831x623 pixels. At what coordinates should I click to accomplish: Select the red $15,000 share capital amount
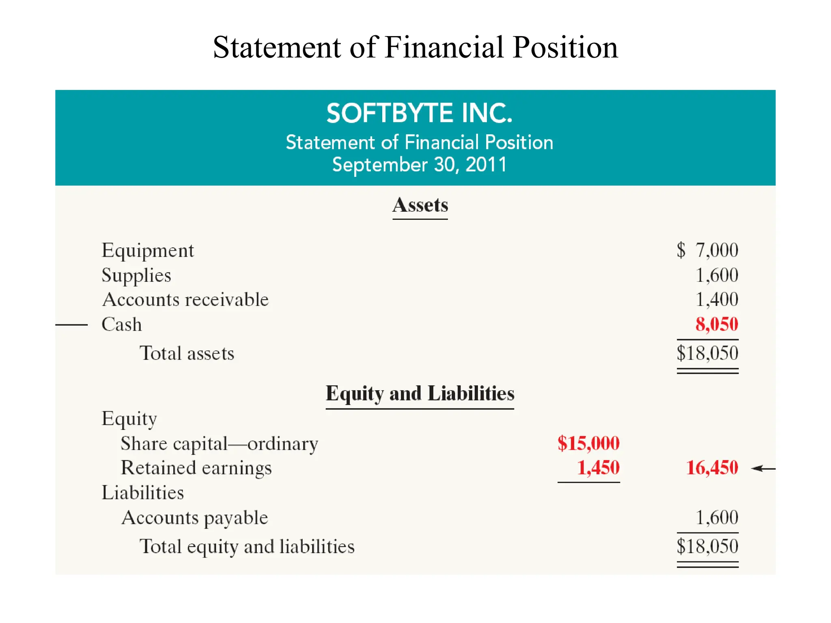pos(588,443)
